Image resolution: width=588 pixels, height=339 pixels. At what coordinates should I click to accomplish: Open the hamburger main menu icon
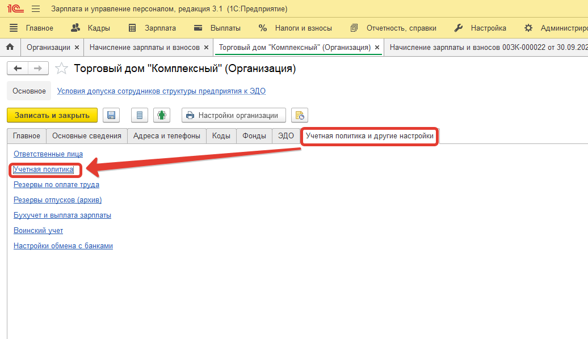36,9
